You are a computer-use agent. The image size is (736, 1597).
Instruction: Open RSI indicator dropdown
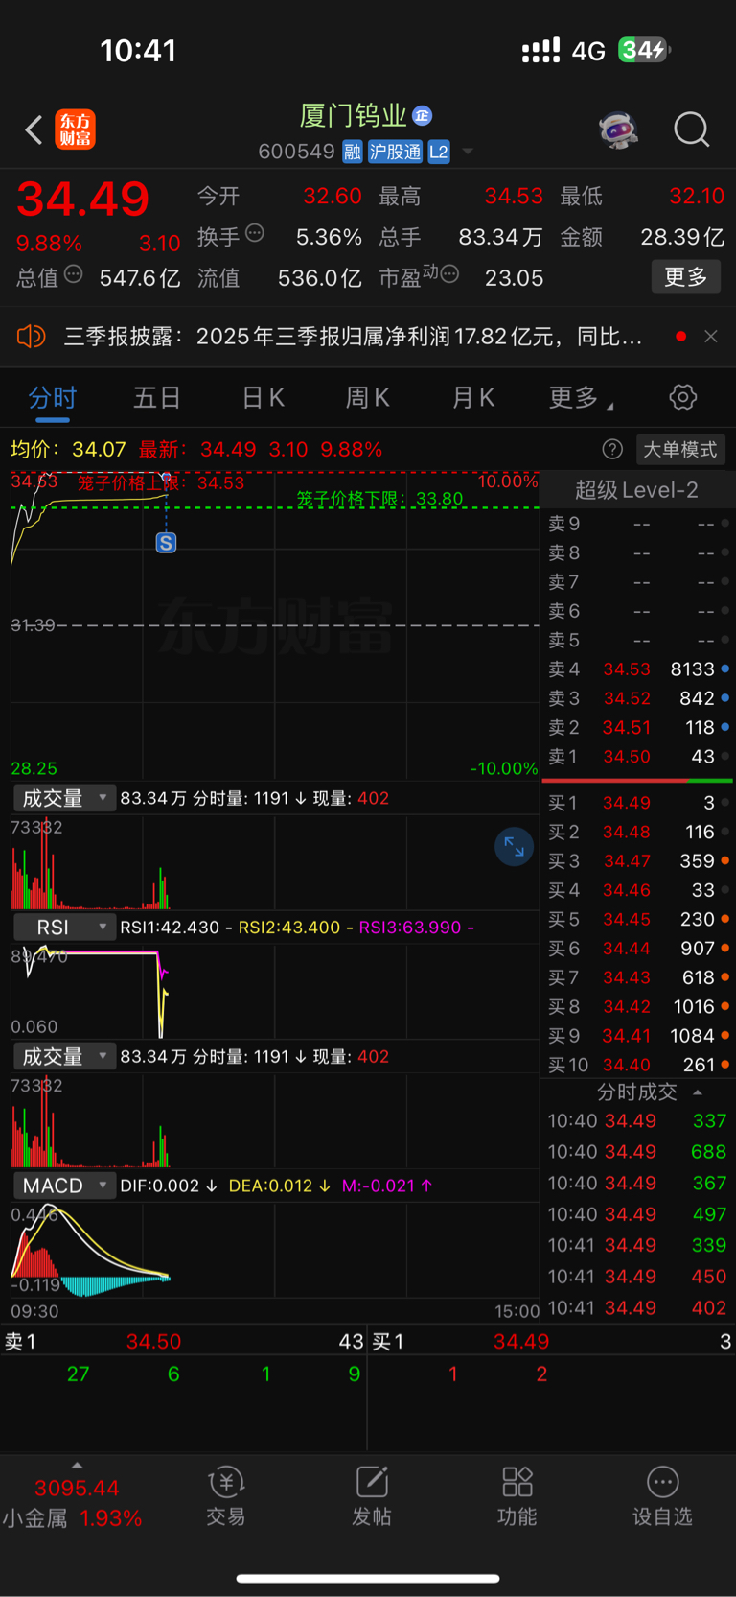[63, 928]
